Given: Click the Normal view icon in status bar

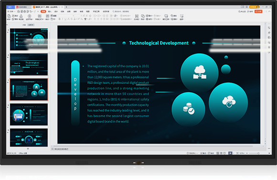Looking at the screenshot, I should point(218,153).
